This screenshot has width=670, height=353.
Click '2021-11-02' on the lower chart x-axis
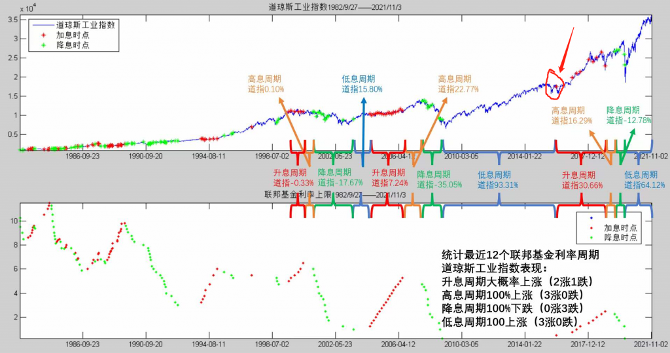(651, 344)
